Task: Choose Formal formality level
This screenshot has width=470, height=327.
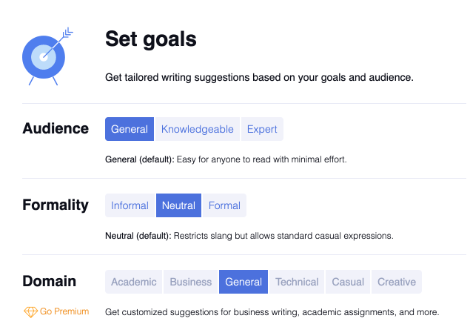Action: coord(224,205)
